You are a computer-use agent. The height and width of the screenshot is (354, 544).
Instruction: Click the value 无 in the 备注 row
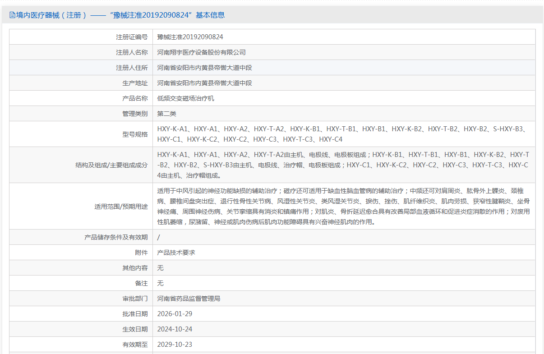pyautogui.click(x=160, y=283)
